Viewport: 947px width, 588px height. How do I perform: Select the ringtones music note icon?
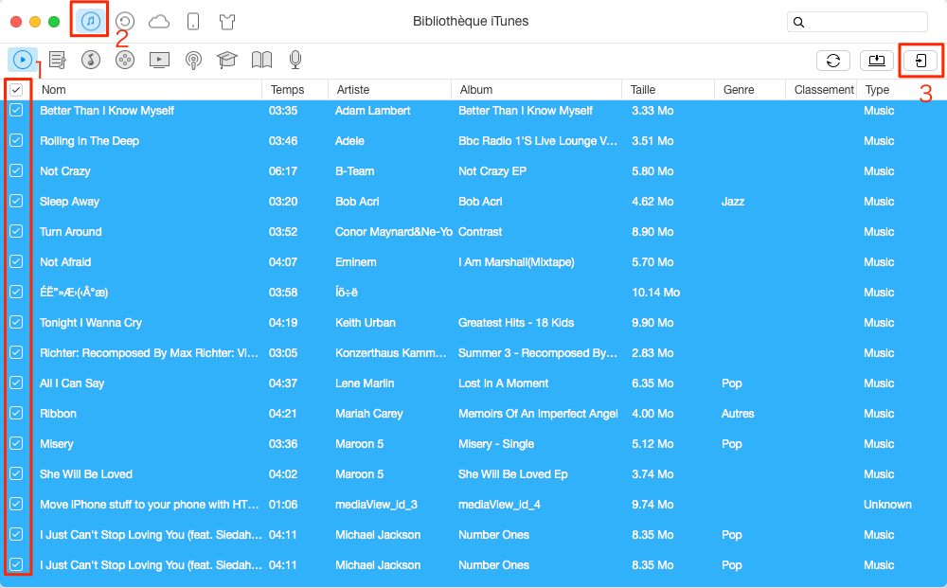point(91,60)
